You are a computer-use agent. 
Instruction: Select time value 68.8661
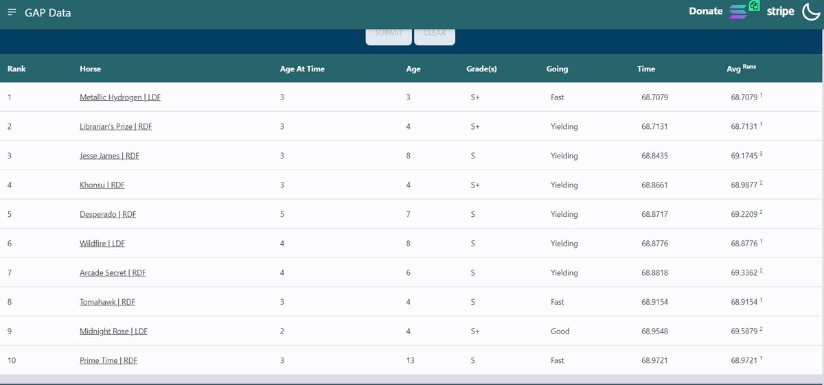(x=654, y=185)
